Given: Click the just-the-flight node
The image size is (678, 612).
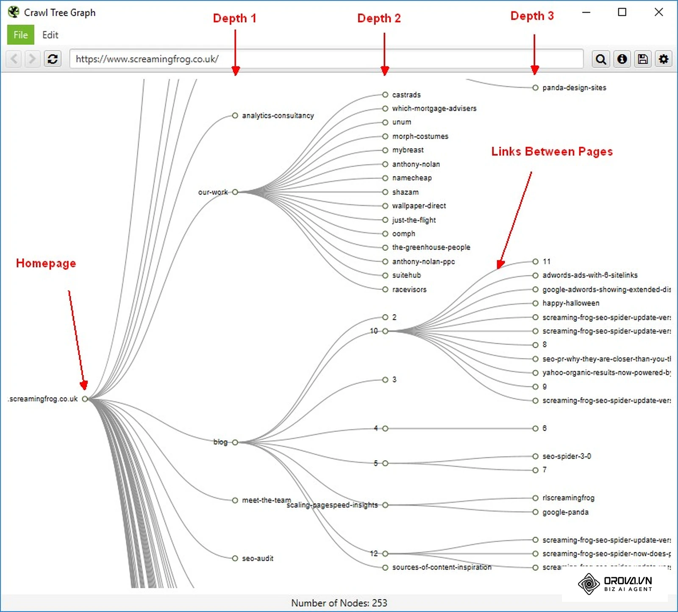Looking at the screenshot, I should coord(385,220).
